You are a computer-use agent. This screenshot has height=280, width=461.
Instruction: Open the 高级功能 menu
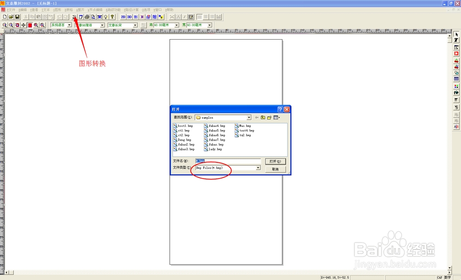point(113,10)
